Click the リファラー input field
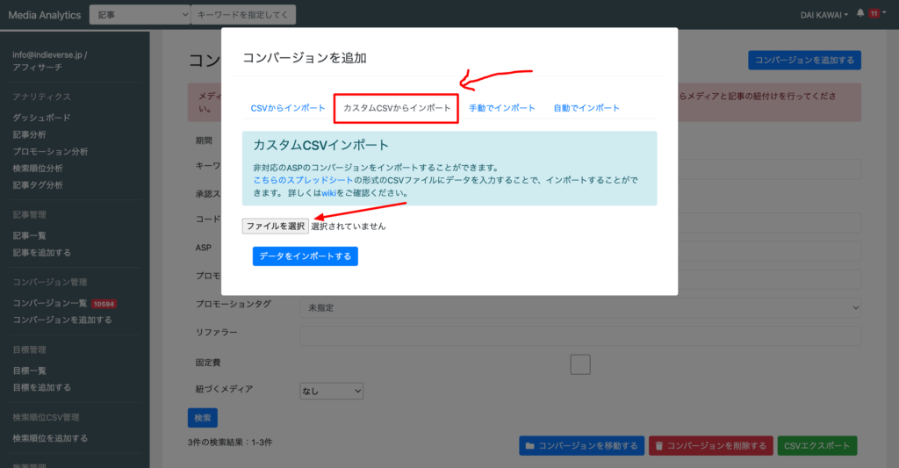Image resolution: width=899 pixels, height=468 pixels. click(x=580, y=336)
